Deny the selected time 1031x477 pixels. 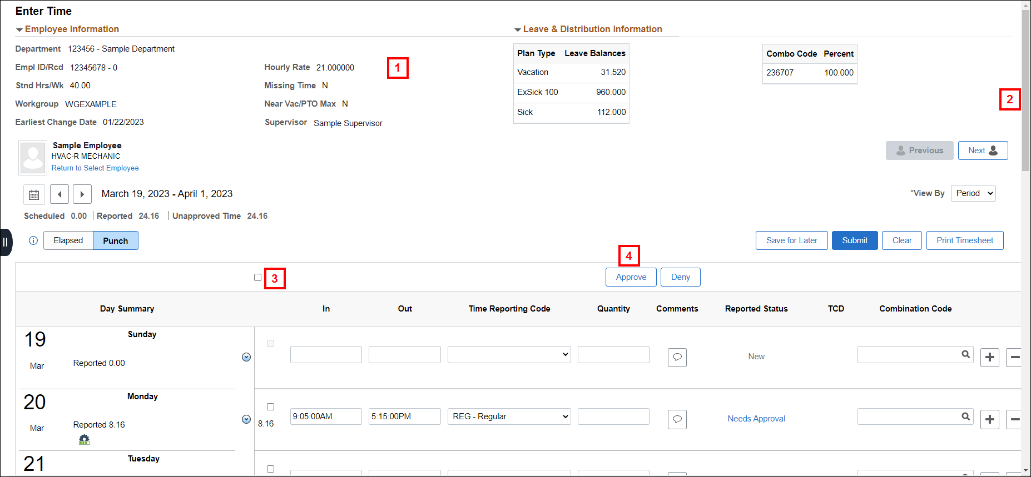[681, 277]
